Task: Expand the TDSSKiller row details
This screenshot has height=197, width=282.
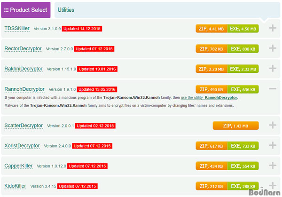Action: click(273, 28)
